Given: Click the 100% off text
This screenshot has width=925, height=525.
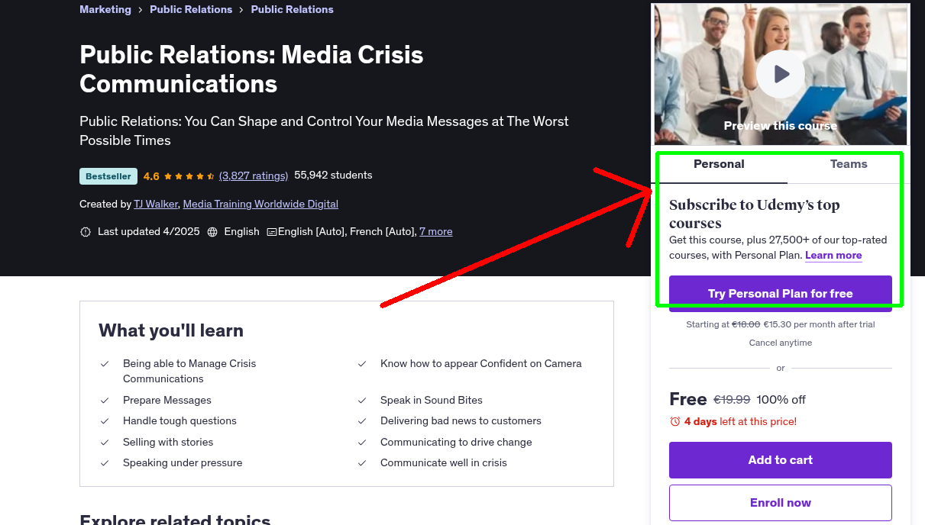Looking at the screenshot, I should click(x=781, y=400).
